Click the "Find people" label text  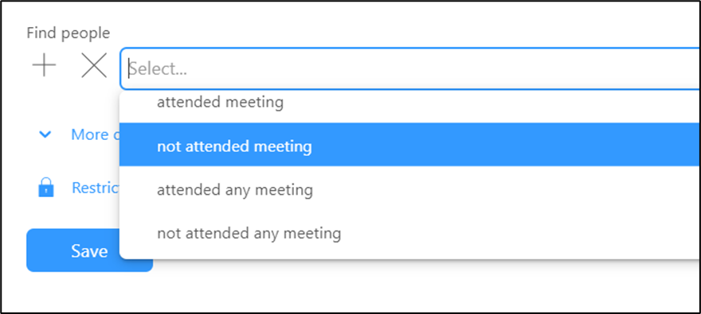tap(69, 33)
